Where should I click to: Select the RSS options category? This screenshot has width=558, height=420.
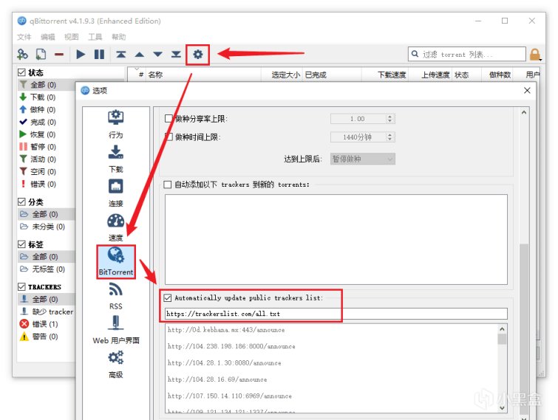coord(115,296)
